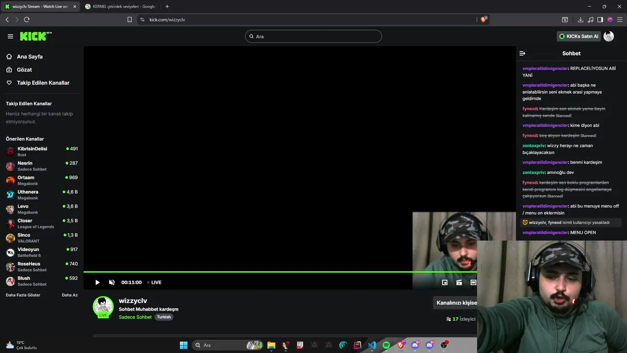
Task: Click the KICK logo
Action: pyautogui.click(x=35, y=36)
